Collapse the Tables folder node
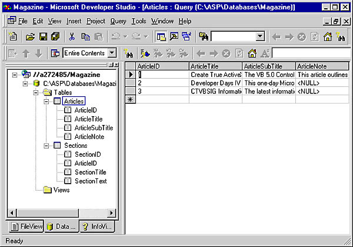Screen dimensions: 353x247 pos(36,93)
